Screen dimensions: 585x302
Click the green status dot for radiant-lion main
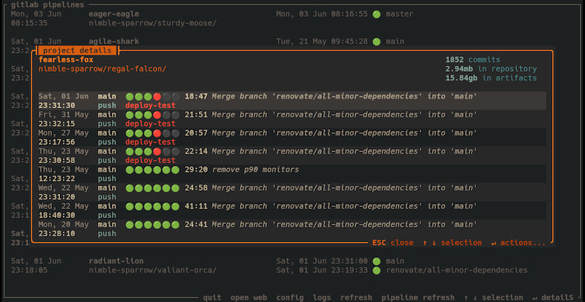click(x=377, y=261)
